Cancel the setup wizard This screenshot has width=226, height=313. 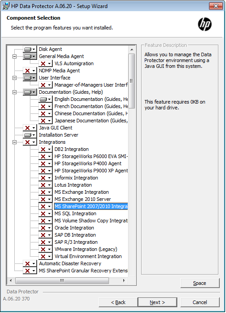pos(200,302)
